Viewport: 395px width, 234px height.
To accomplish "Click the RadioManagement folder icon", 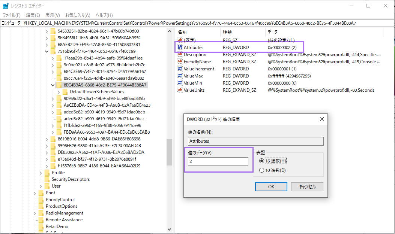I will (41, 213).
